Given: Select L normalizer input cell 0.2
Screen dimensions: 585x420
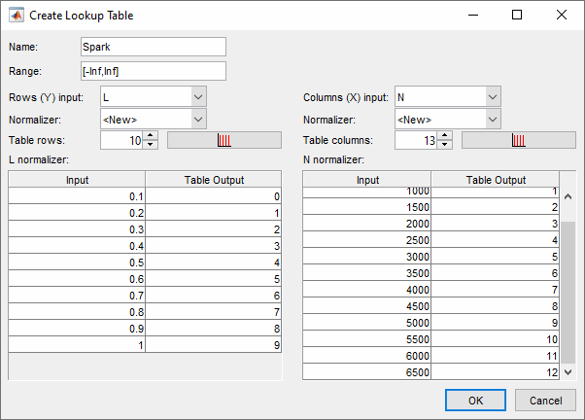Looking at the screenshot, I should [77, 212].
